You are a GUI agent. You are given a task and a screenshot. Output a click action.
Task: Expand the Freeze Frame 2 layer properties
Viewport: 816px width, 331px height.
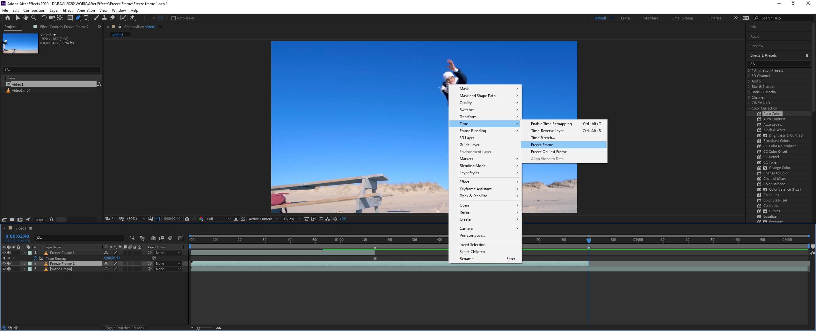point(25,264)
